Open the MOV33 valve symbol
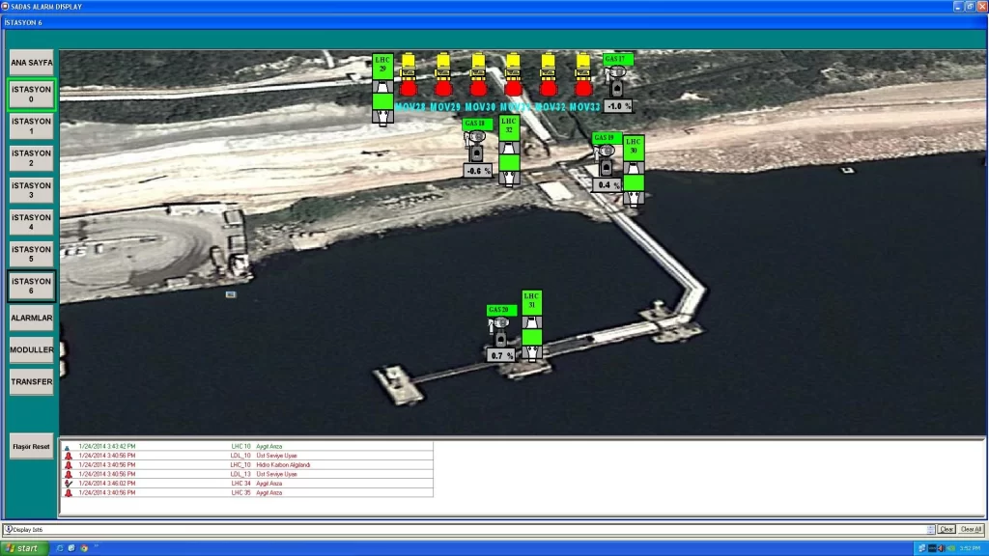Screen dimensions: 989x556 [x=582, y=76]
